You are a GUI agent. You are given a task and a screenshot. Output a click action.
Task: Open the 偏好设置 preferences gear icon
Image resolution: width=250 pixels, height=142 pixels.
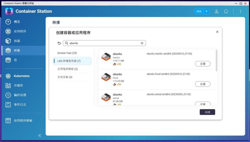point(8,95)
